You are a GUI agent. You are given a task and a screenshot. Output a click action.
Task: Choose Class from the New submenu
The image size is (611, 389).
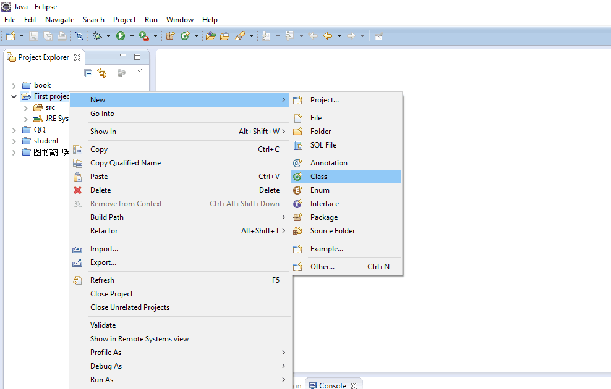coord(346,177)
